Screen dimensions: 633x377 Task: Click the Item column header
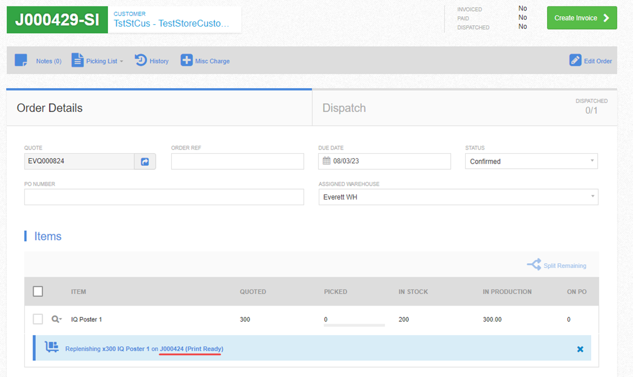[78, 292]
